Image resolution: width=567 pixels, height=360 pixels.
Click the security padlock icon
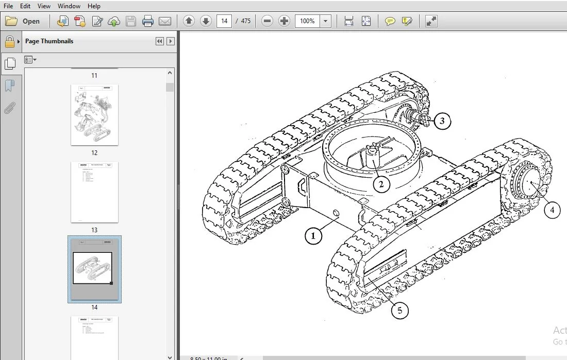pyautogui.click(x=9, y=42)
